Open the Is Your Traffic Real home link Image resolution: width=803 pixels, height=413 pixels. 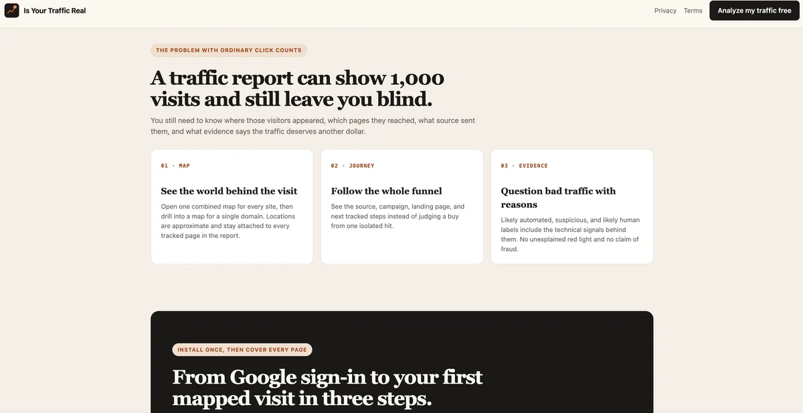[x=45, y=11]
